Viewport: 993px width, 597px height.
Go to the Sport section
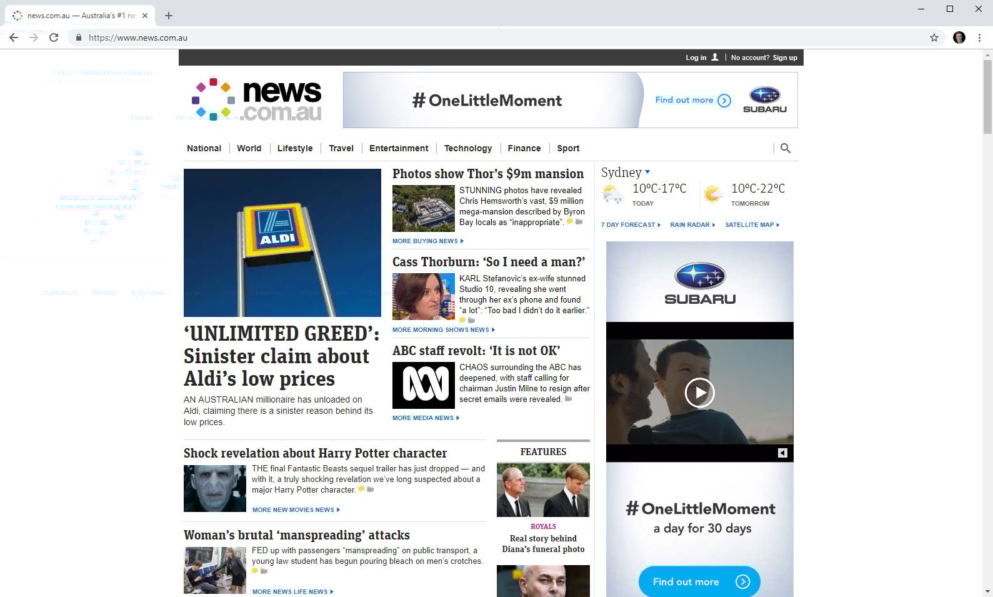click(x=568, y=148)
